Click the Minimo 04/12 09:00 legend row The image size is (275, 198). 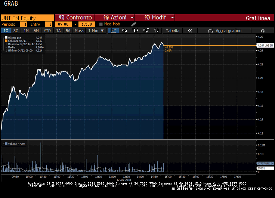tap(24, 50)
